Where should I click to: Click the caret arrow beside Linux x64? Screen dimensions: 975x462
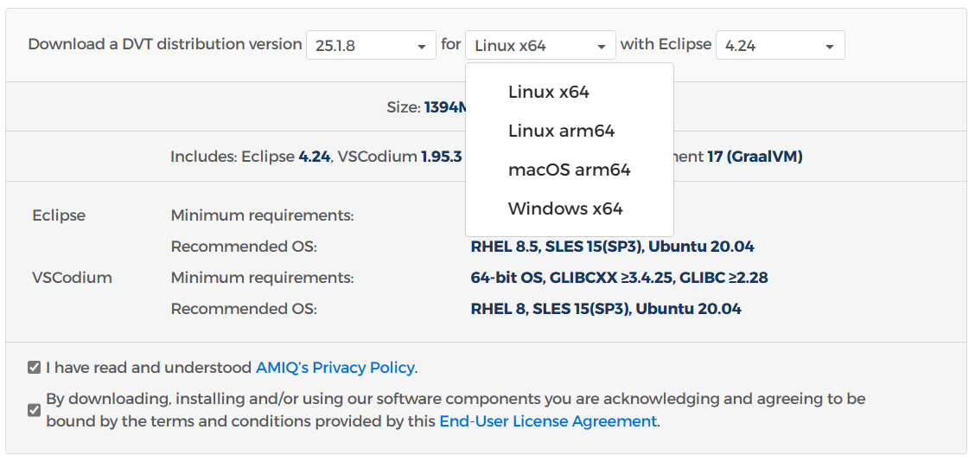pos(602,47)
